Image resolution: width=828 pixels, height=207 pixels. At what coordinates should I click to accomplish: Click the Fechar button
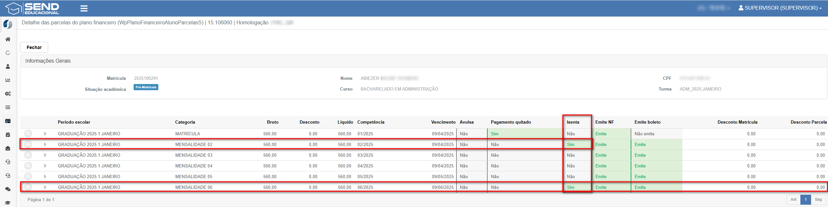point(34,47)
